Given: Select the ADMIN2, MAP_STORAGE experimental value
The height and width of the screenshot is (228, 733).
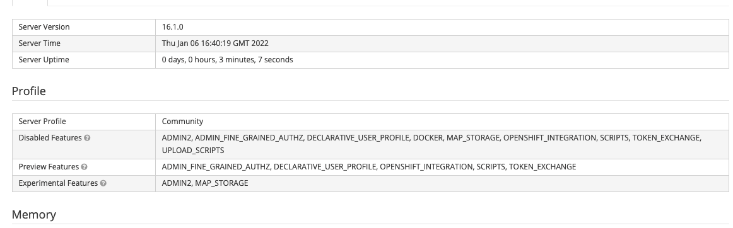Looking at the screenshot, I should click(205, 183).
